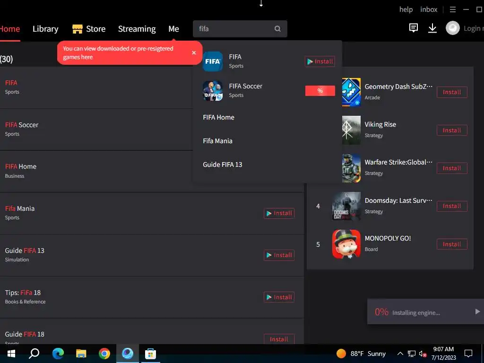Click the Geometry Dash SubZero icon
Image resolution: width=484 pixels, height=363 pixels.
coord(351,92)
